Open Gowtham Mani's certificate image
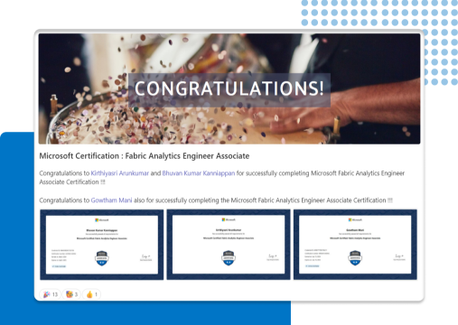The width and height of the screenshot is (458, 325). coord(355,245)
